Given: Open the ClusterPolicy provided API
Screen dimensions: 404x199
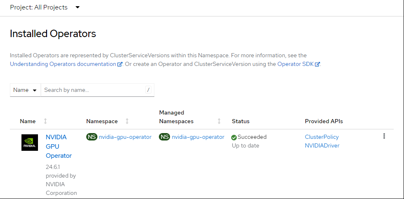Looking at the screenshot, I should [x=321, y=137].
